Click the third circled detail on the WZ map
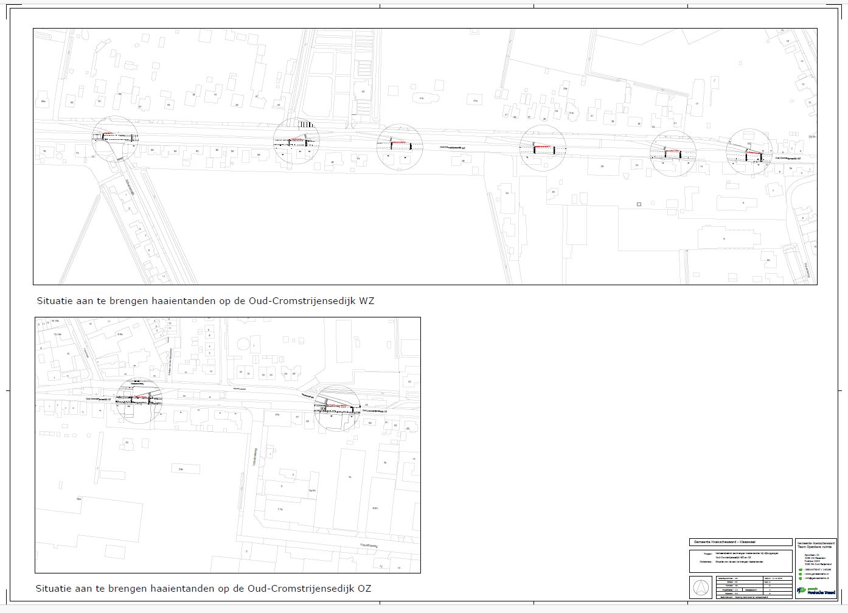 pos(400,147)
